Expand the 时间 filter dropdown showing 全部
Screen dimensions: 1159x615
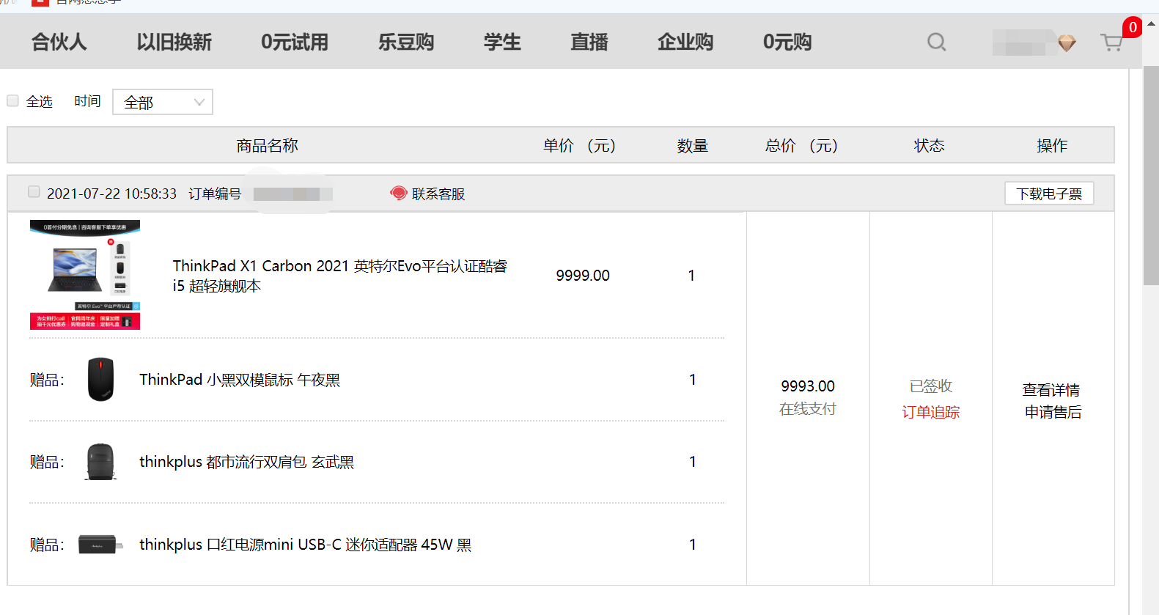163,102
